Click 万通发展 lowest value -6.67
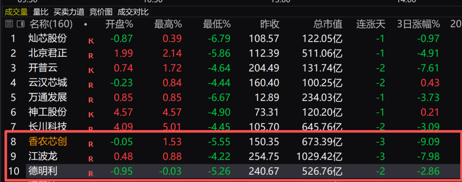462x182 pixels. click(x=219, y=97)
